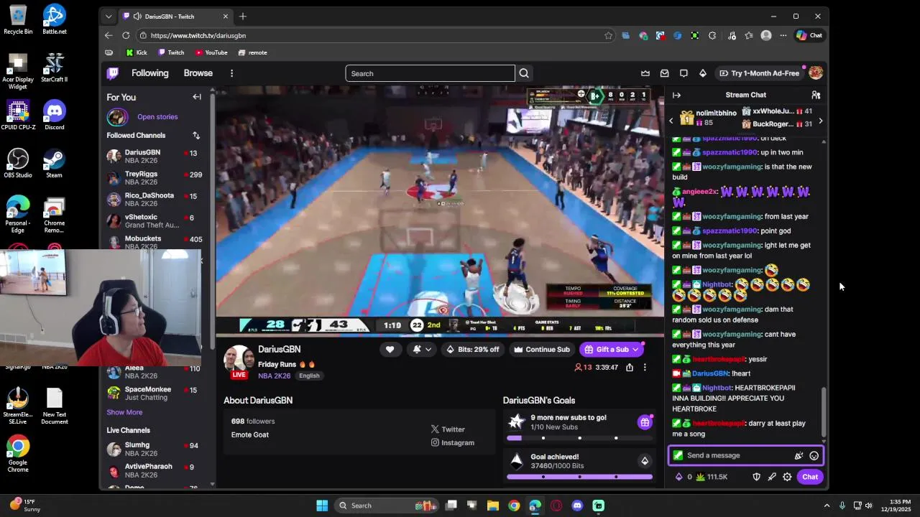Click the share stream icon
The width and height of the screenshot is (920, 517).
(630, 367)
